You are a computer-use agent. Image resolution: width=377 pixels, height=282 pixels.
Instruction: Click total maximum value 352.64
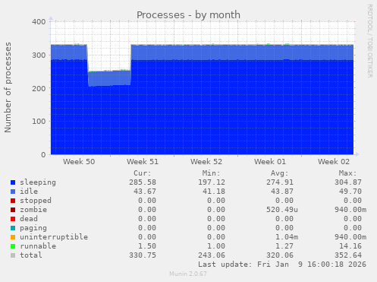coord(348,255)
